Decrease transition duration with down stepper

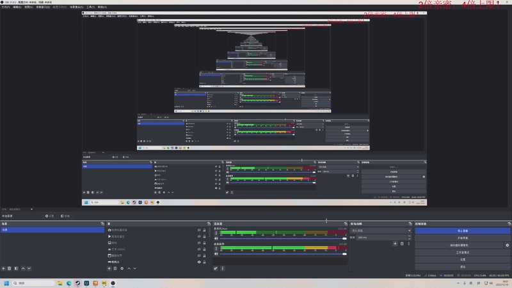point(410,239)
